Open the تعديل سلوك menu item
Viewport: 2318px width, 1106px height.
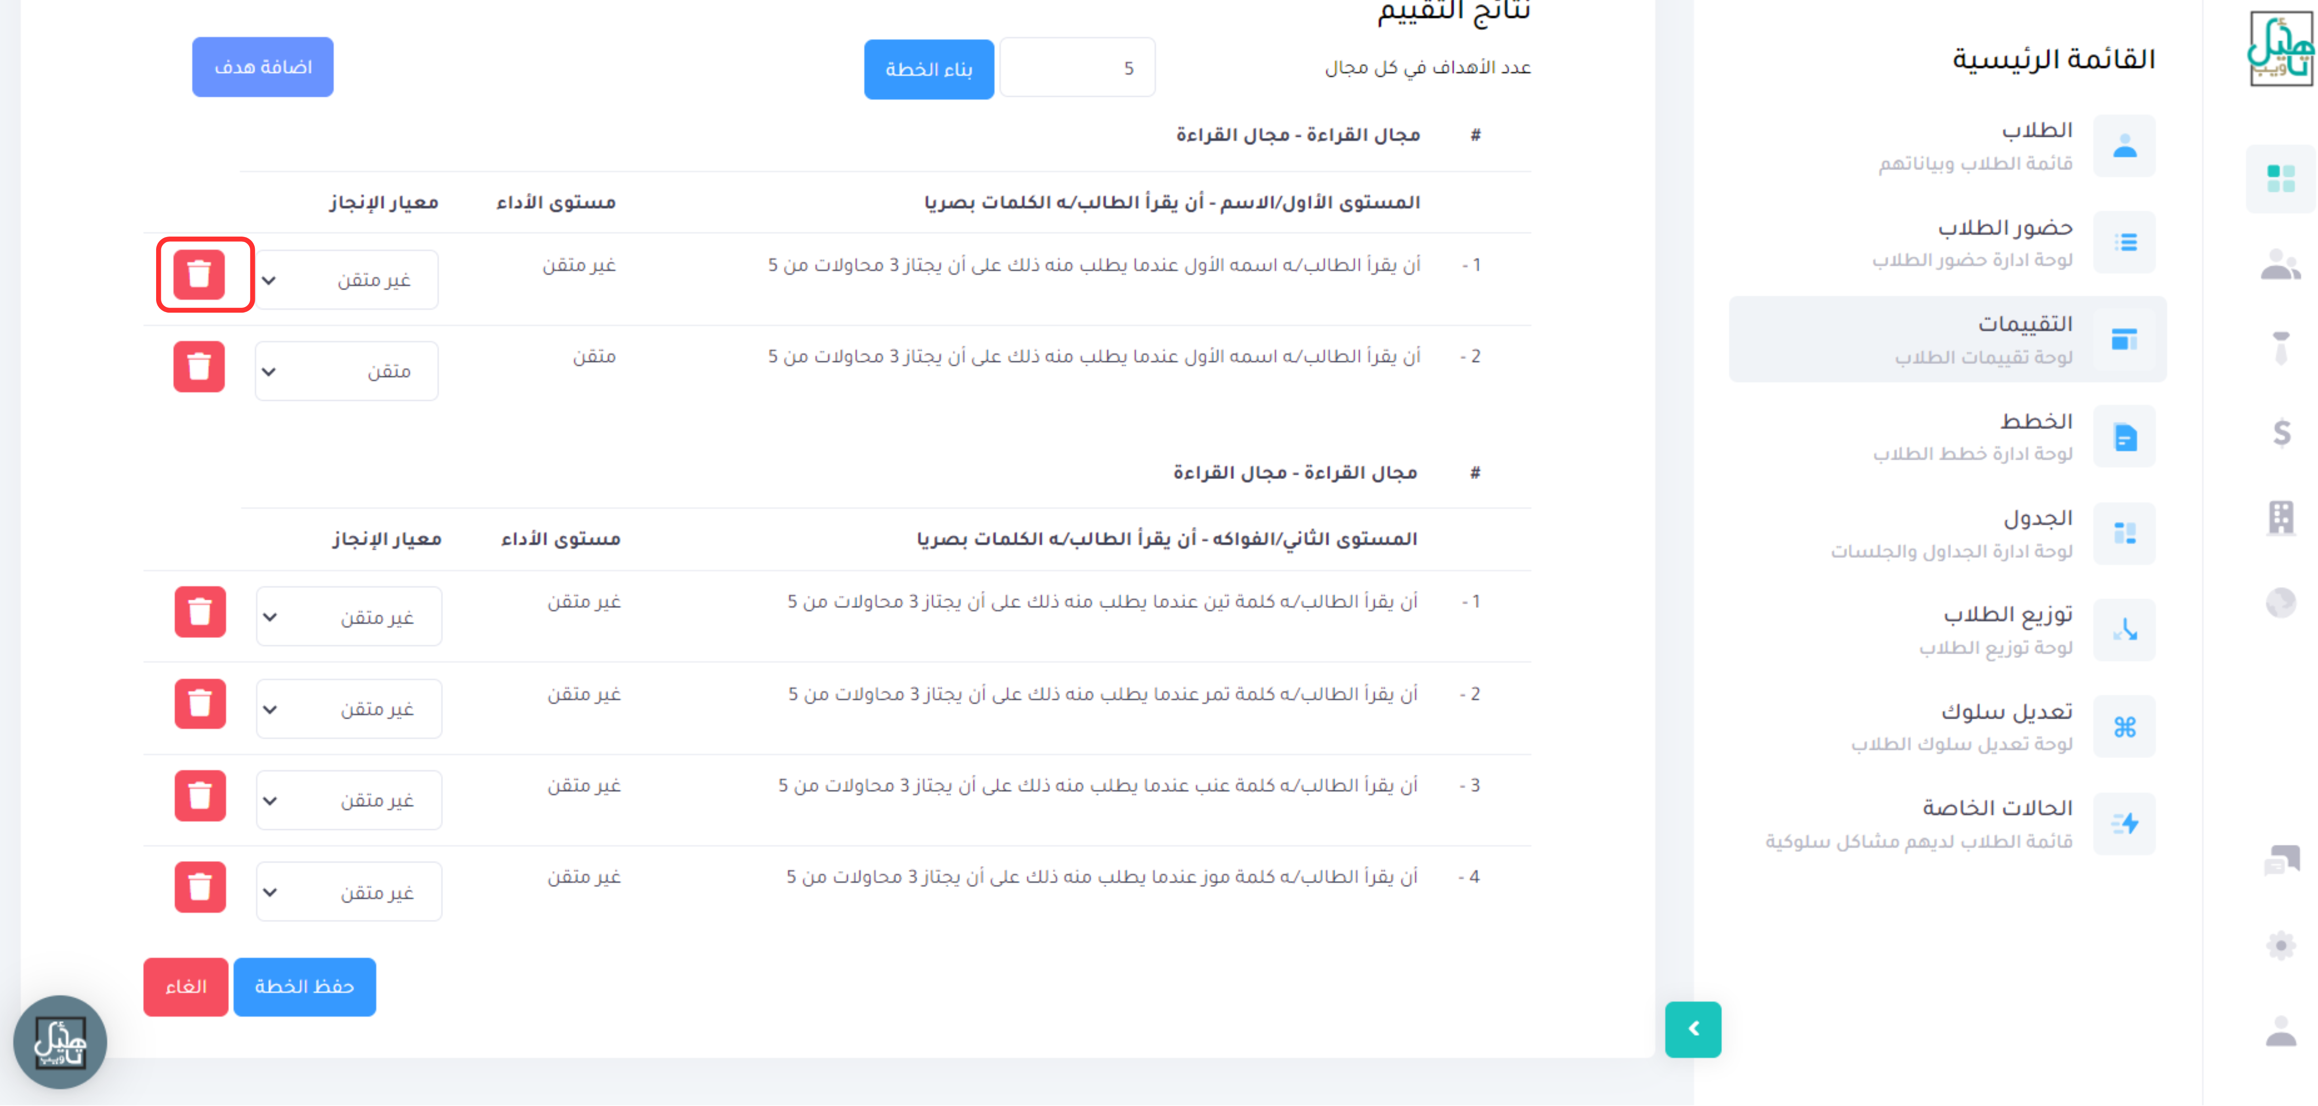tap(1947, 727)
